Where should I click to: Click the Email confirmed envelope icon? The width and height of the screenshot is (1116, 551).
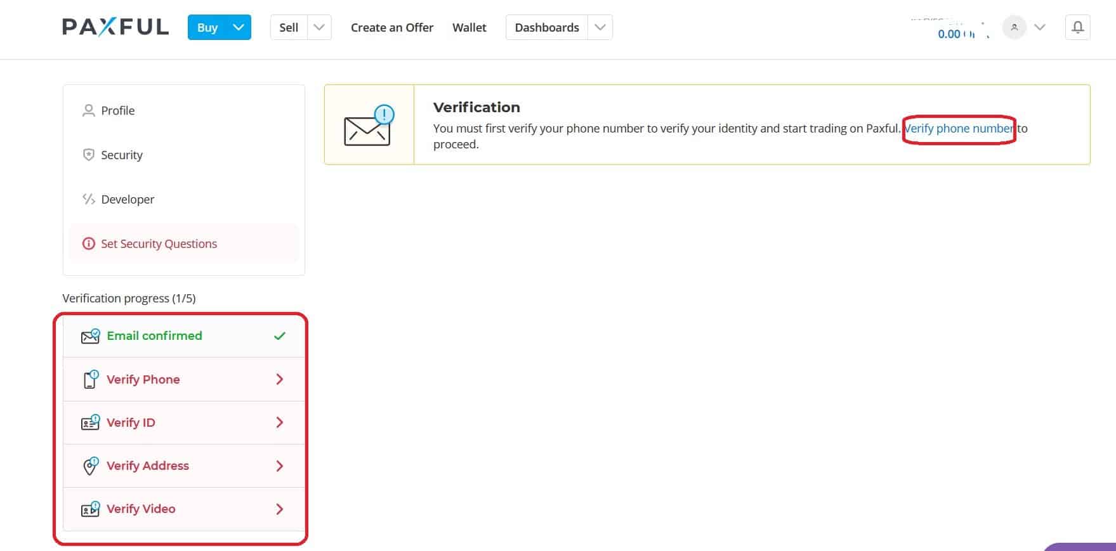[90, 336]
